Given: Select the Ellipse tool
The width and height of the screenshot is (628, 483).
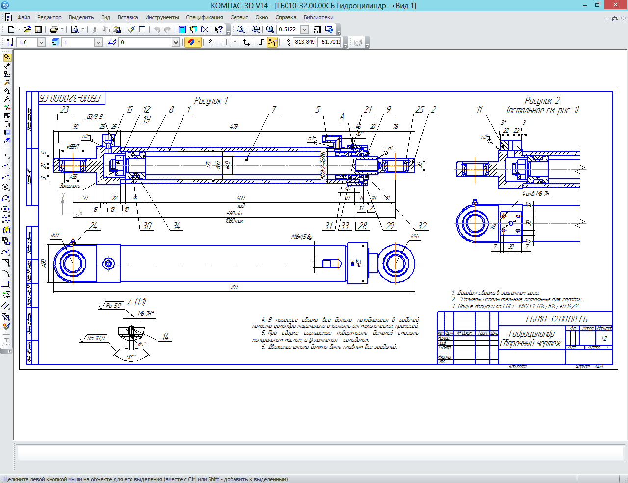Looking at the screenshot, I should [x=6, y=209].
